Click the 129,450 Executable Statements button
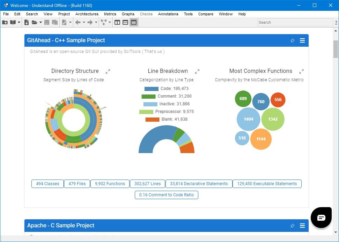 point(267,184)
